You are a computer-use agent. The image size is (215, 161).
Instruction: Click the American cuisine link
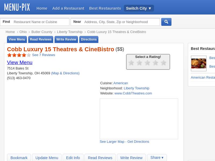[x=120, y=83]
